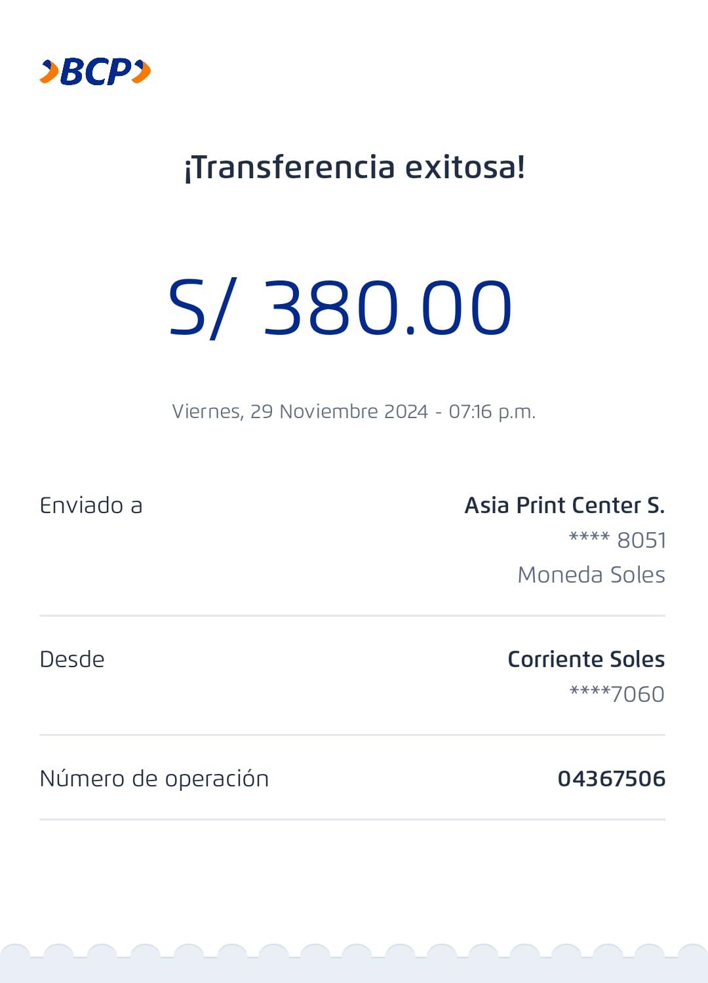This screenshot has width=708, height=983.
Task: Select the "Corriente Soles" source account
Action: point(586,659)
